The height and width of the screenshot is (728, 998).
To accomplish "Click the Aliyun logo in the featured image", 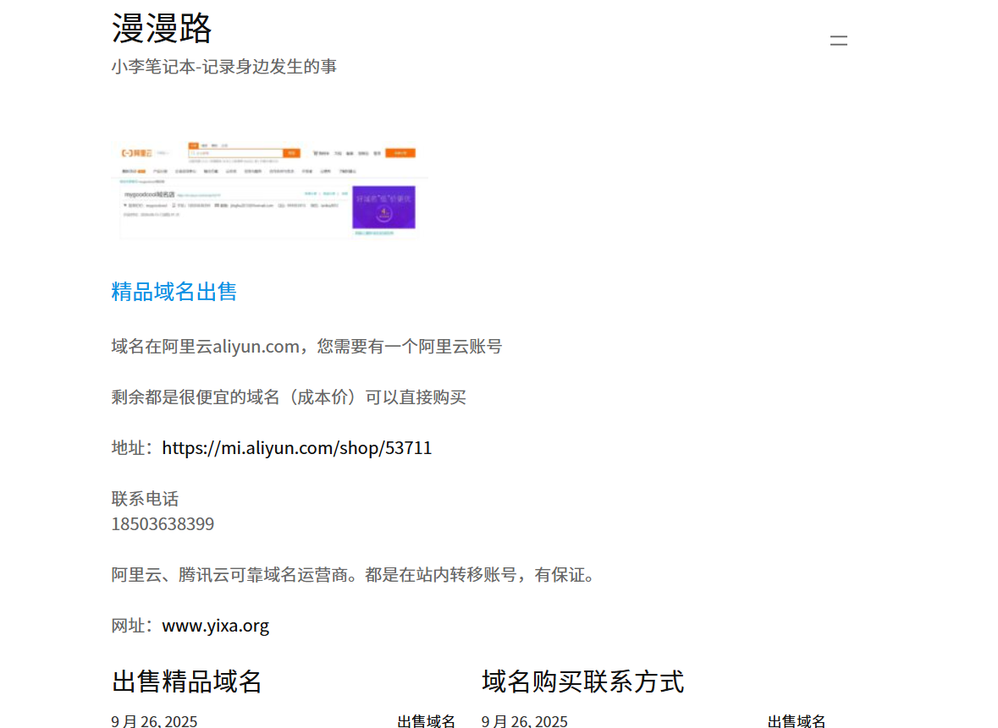I will (137, 153).
